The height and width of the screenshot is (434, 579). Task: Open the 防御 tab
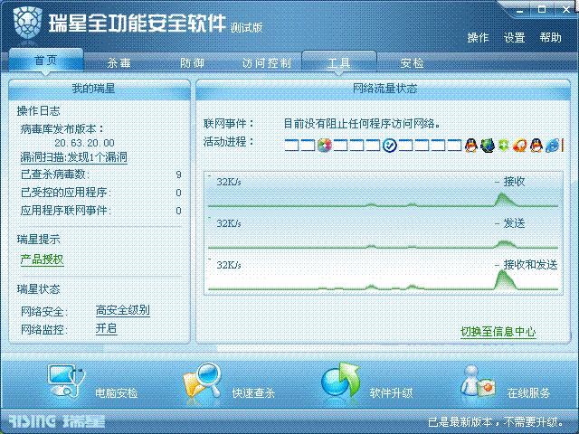[192, 63]
